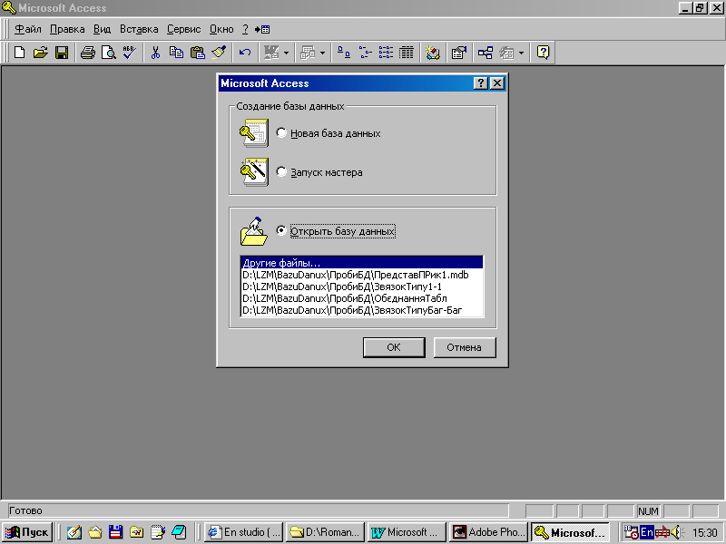Click the Office Assistant help icon
Screen dimensions: 726x544
coord(543,53)
